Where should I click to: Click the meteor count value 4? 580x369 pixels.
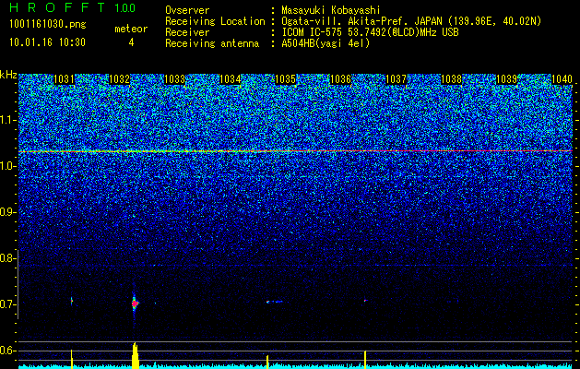pos(131,42)
